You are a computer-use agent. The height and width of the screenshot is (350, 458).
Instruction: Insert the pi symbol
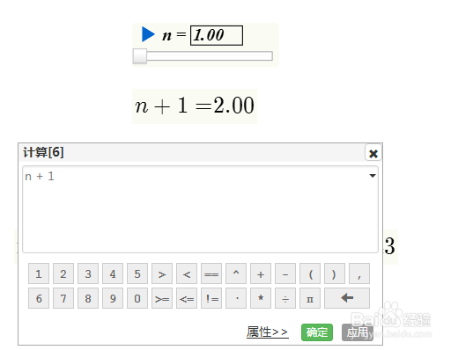(310, 298)
